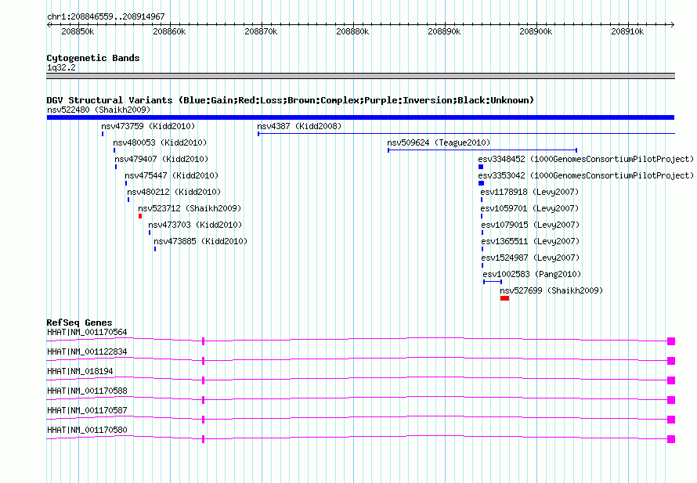Open nsv475447 (Kidd2010) variant
Screen dimensions: 697x483
point(172,175)
